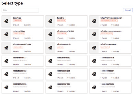Pick the MindConnectIntegration type title

click(111, 31)
